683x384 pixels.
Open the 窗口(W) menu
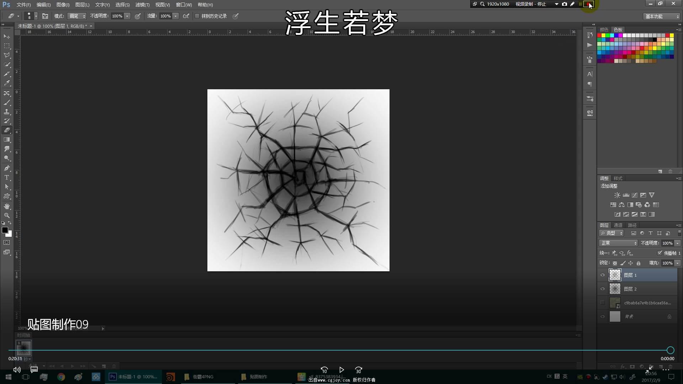[x=184, y=5]
